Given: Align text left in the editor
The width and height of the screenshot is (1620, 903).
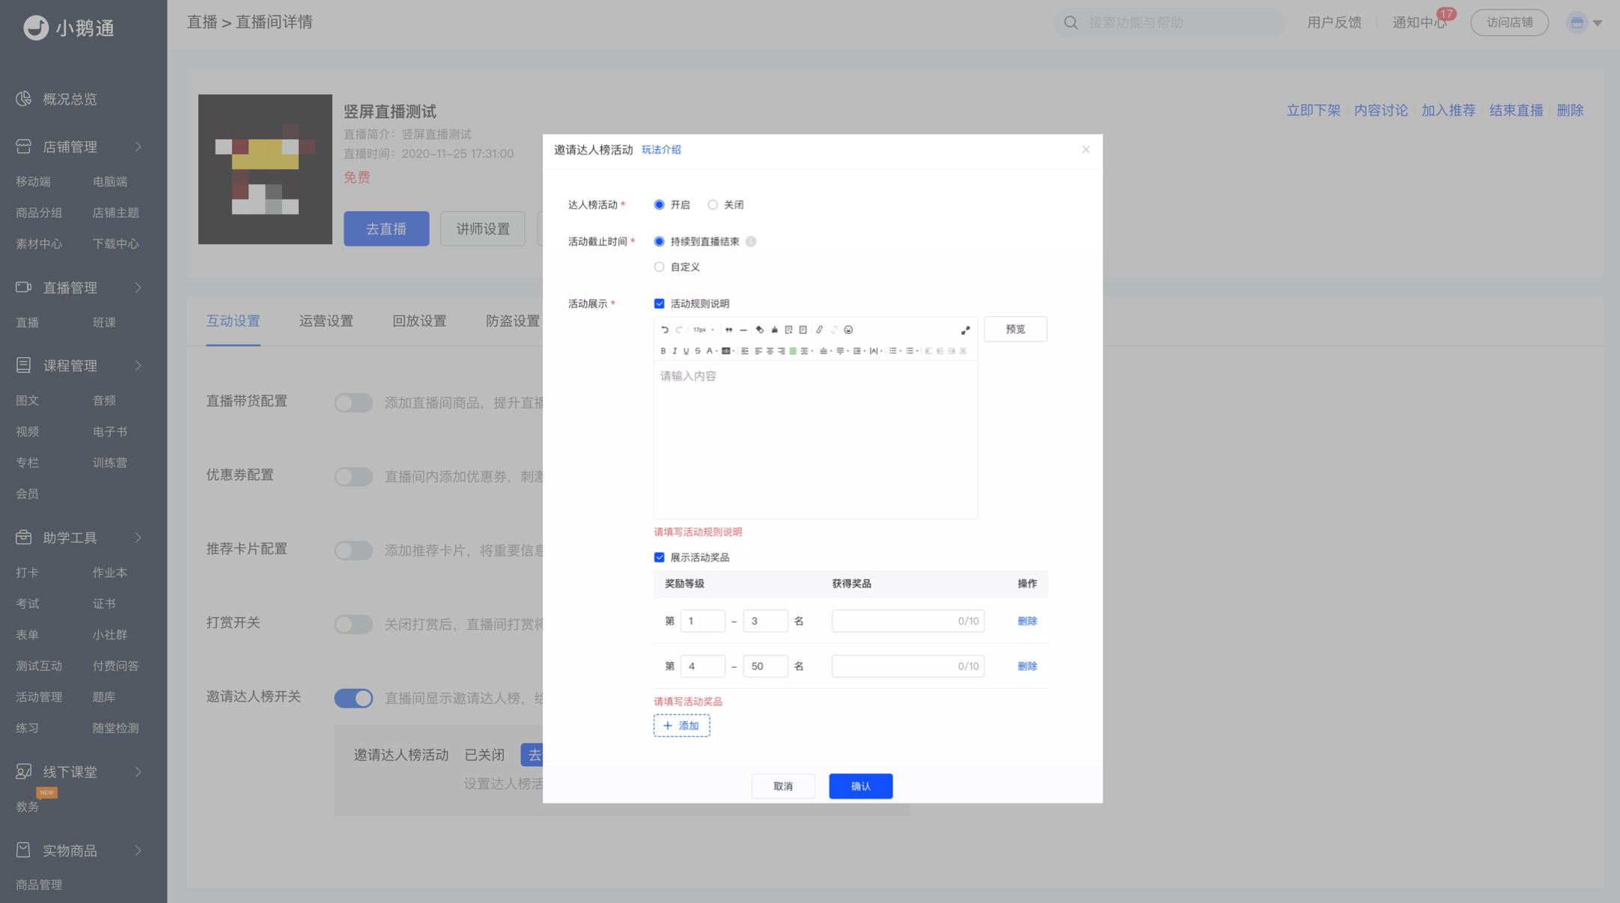Looking at the screenshot, I should pos(758,350).
